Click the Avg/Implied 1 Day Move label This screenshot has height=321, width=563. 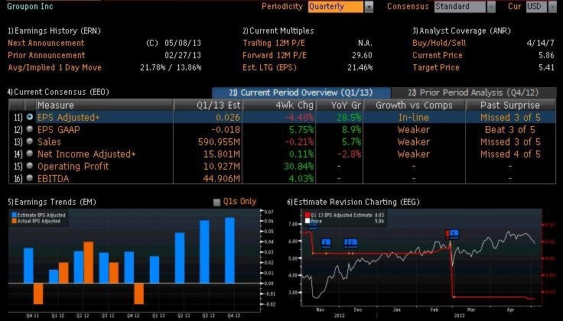pyautogui.click(x=54, y=67)
